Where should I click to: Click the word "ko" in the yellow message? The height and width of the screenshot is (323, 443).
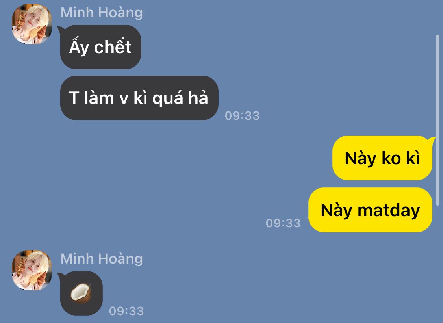[391, 158]
